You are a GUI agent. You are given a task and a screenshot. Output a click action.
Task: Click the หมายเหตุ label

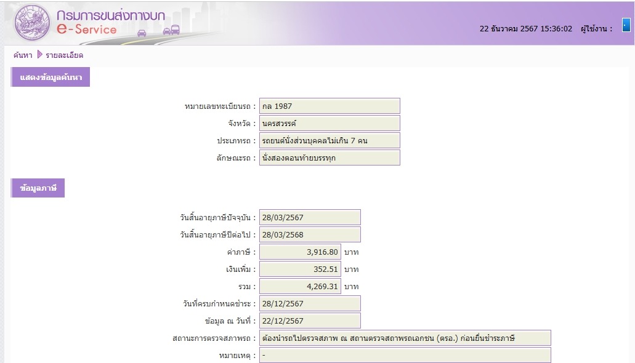(x=237, y=356)
